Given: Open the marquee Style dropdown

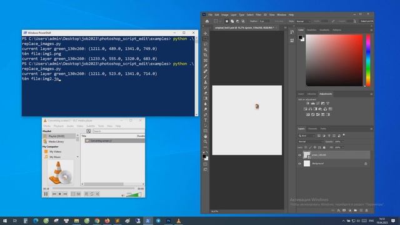Looking at the screenshot, I should coord(304,21).
